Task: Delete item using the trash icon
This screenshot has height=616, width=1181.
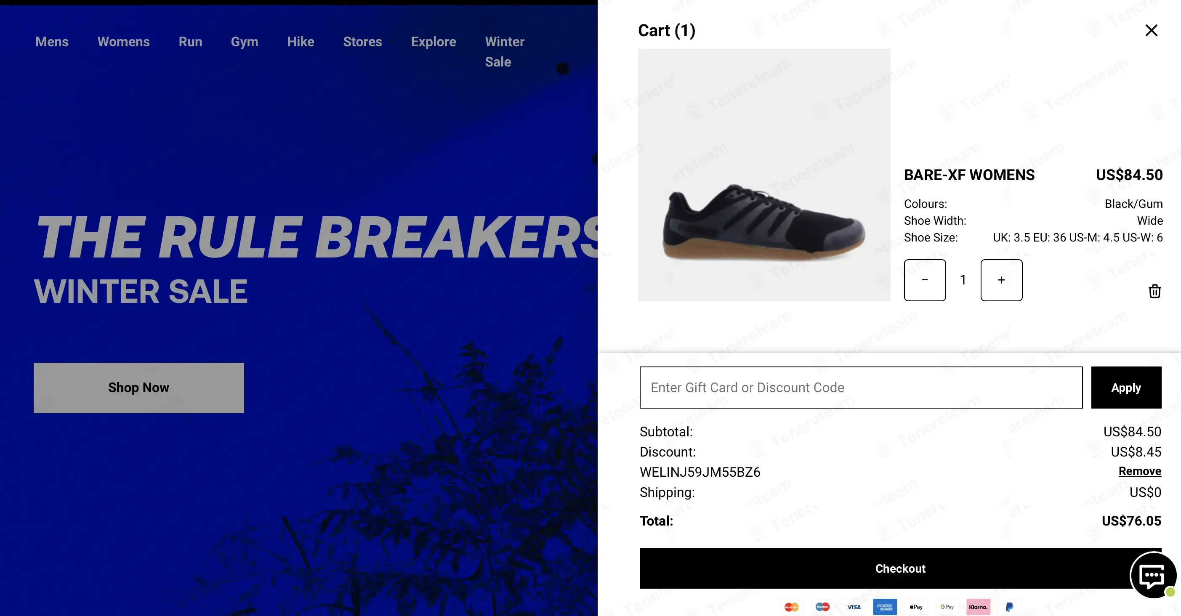Action: pos(1154,291)
